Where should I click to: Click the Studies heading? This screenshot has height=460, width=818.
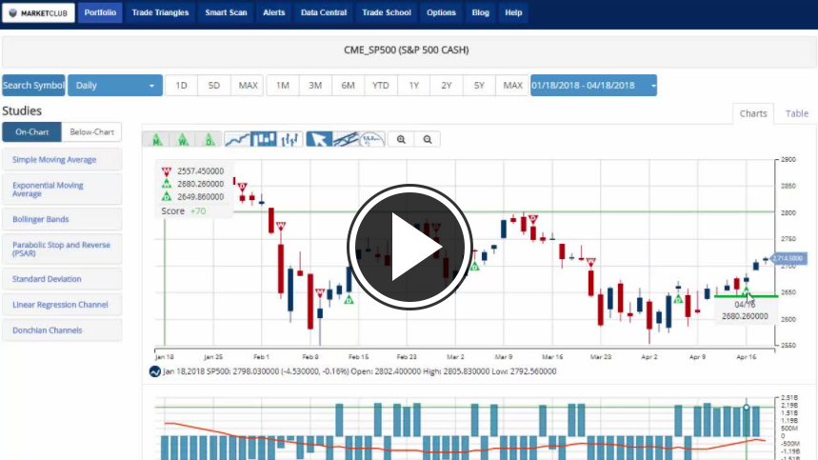click(x=22, y=110)
